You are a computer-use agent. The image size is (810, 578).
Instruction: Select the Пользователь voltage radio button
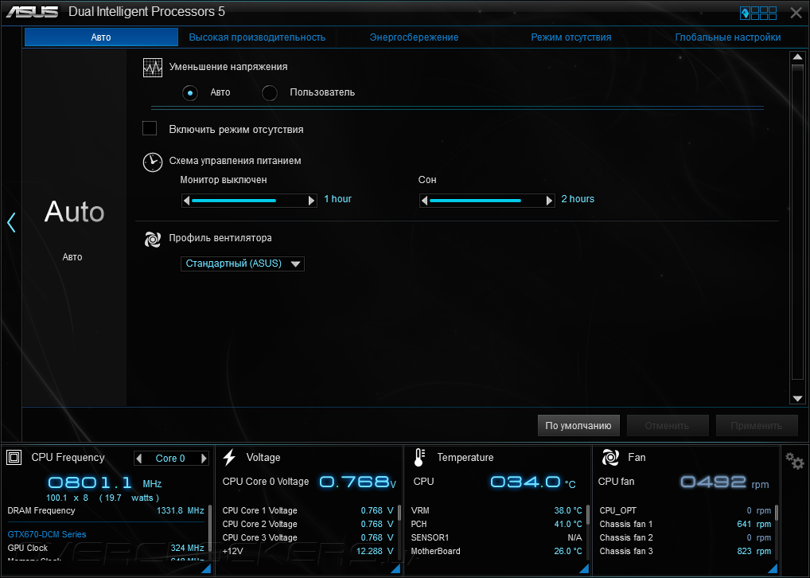pyautogui.click(x=270, y=93)
